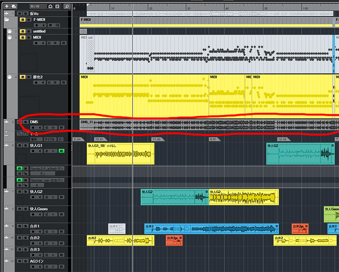This screenshot has width=339, height=272.
Task: Open the Sends:2-F...eShell automation parameter dropdown
Action: tap(47, 168)
